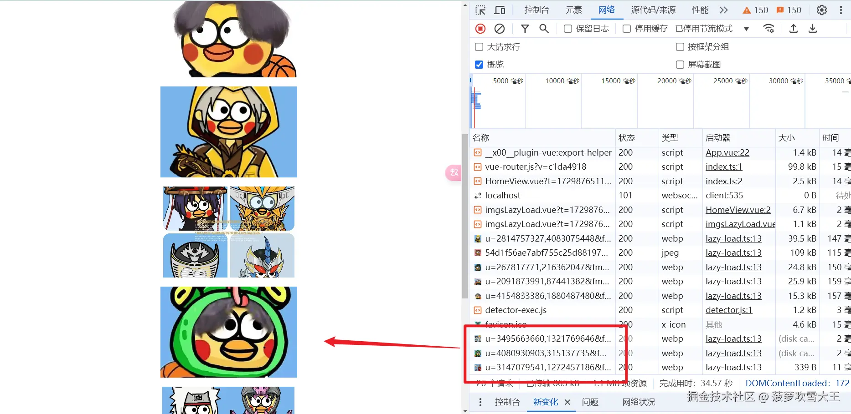This screenshot has width=851, height=414.
Task: Expand the hidden panels chevron menu
Action: pyautogui.click(x=723, y=10)
